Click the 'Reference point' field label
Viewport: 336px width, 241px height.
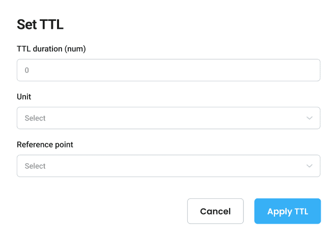tap(45, 144)
